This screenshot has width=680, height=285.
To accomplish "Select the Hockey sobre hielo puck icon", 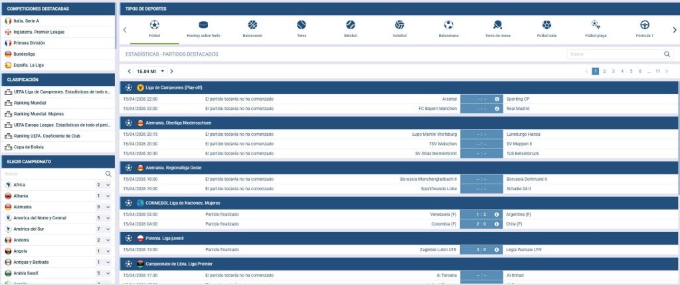I will tap(203, 25).
